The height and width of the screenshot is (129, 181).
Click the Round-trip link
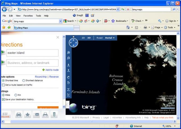[x=41, y=77]
